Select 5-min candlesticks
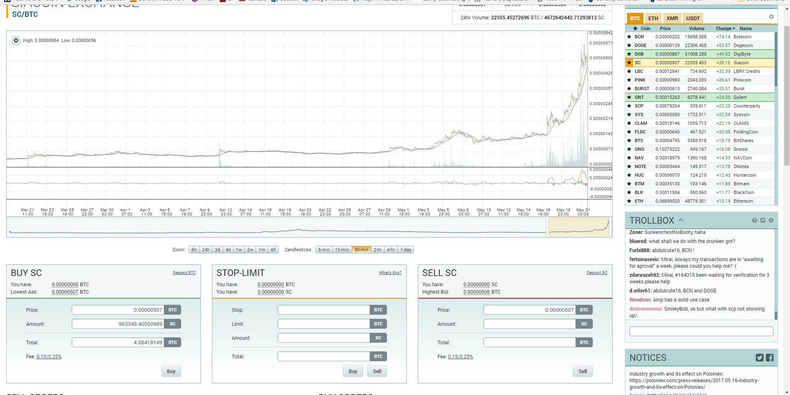Screen dimensions: 790x395 point(324,250)
